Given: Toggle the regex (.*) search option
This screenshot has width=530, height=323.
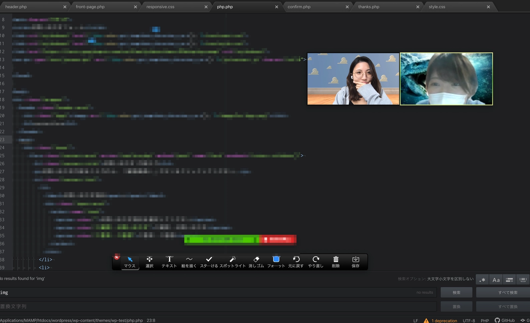Looking at the screenshot, I should [x=482, y=280].
